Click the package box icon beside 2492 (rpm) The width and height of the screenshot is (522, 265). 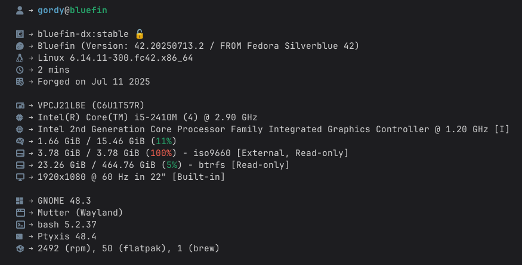pos(20,248)
